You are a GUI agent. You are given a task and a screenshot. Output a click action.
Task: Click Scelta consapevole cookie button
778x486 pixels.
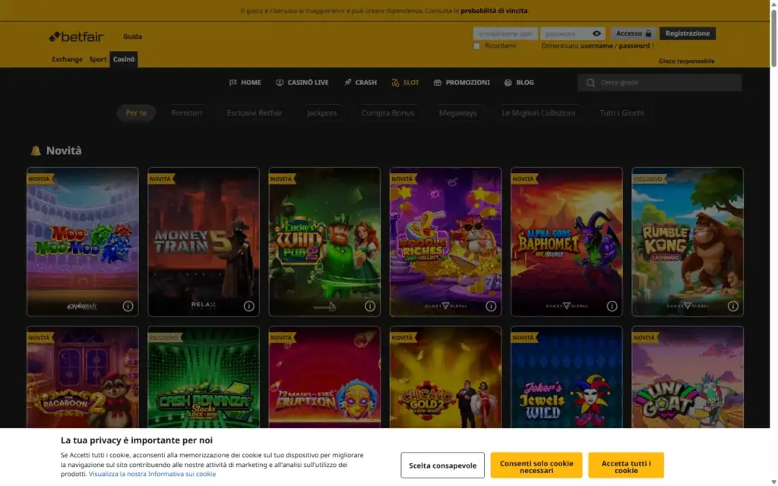tap(443, 465)
